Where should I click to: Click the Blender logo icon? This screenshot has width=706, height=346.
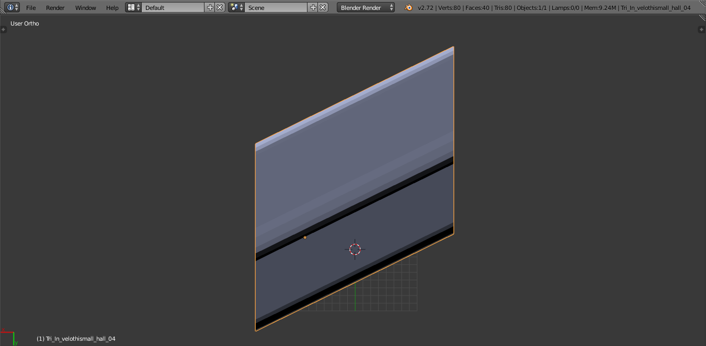click(x=408, y=7)
